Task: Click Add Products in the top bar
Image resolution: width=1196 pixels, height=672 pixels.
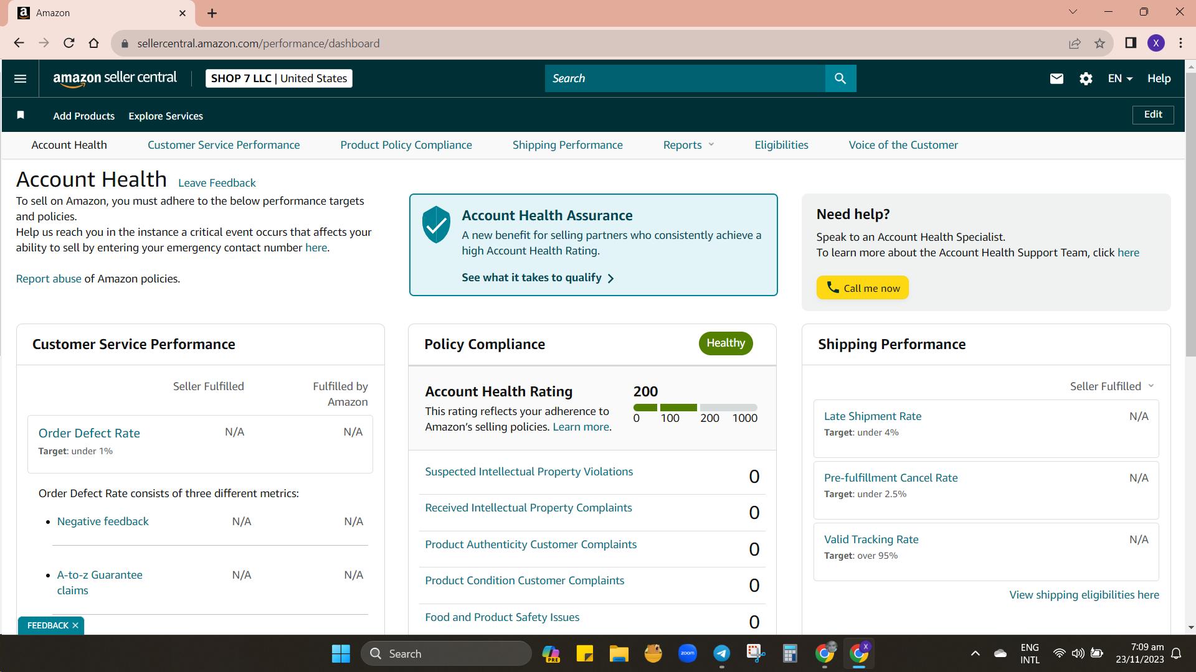Action: click(x=83, y=116)
